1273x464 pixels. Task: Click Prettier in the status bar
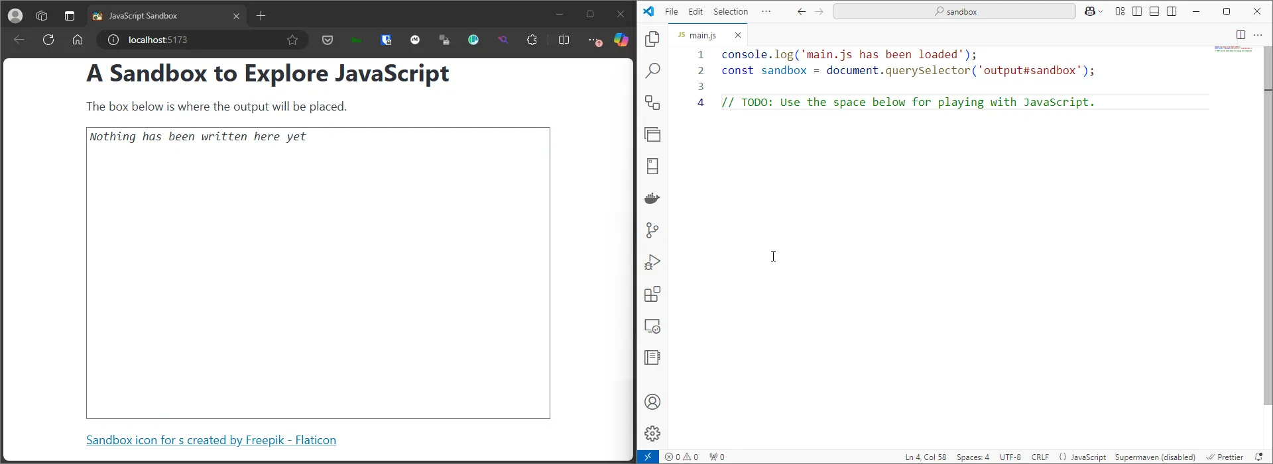coord(1225,457)
